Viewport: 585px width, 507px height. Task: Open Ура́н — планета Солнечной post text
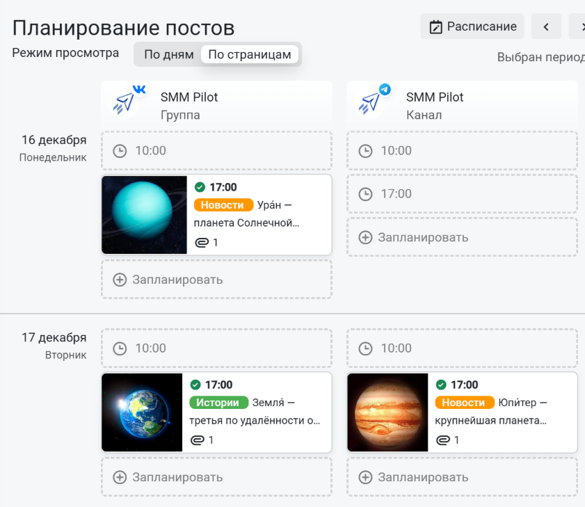point(246,214)
